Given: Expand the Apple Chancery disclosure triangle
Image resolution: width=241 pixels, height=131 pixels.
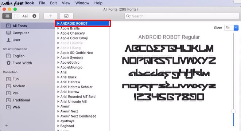Looking at the screenshot, I should [x=58, y=33].
